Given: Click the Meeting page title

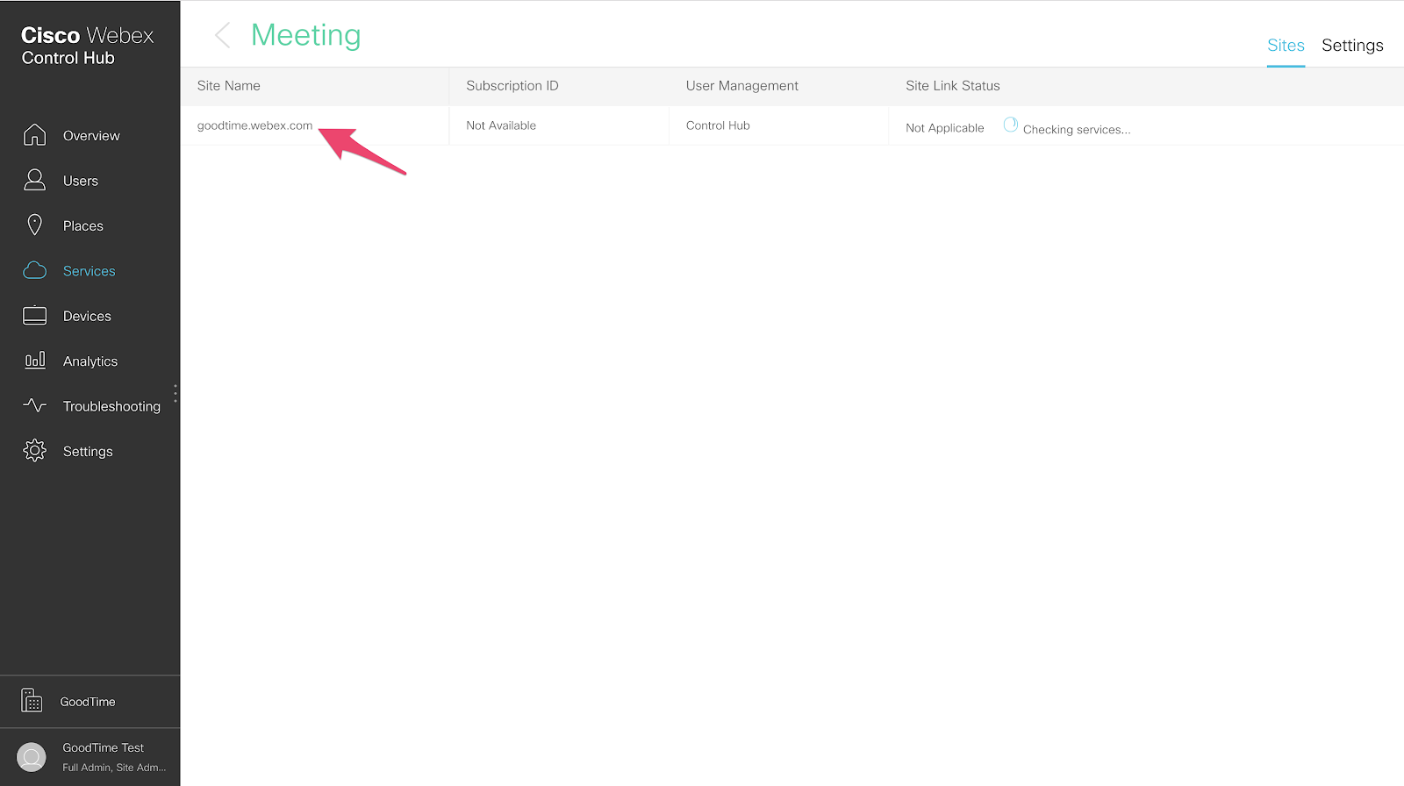Looking at the screenshot, I should [306, 35].
